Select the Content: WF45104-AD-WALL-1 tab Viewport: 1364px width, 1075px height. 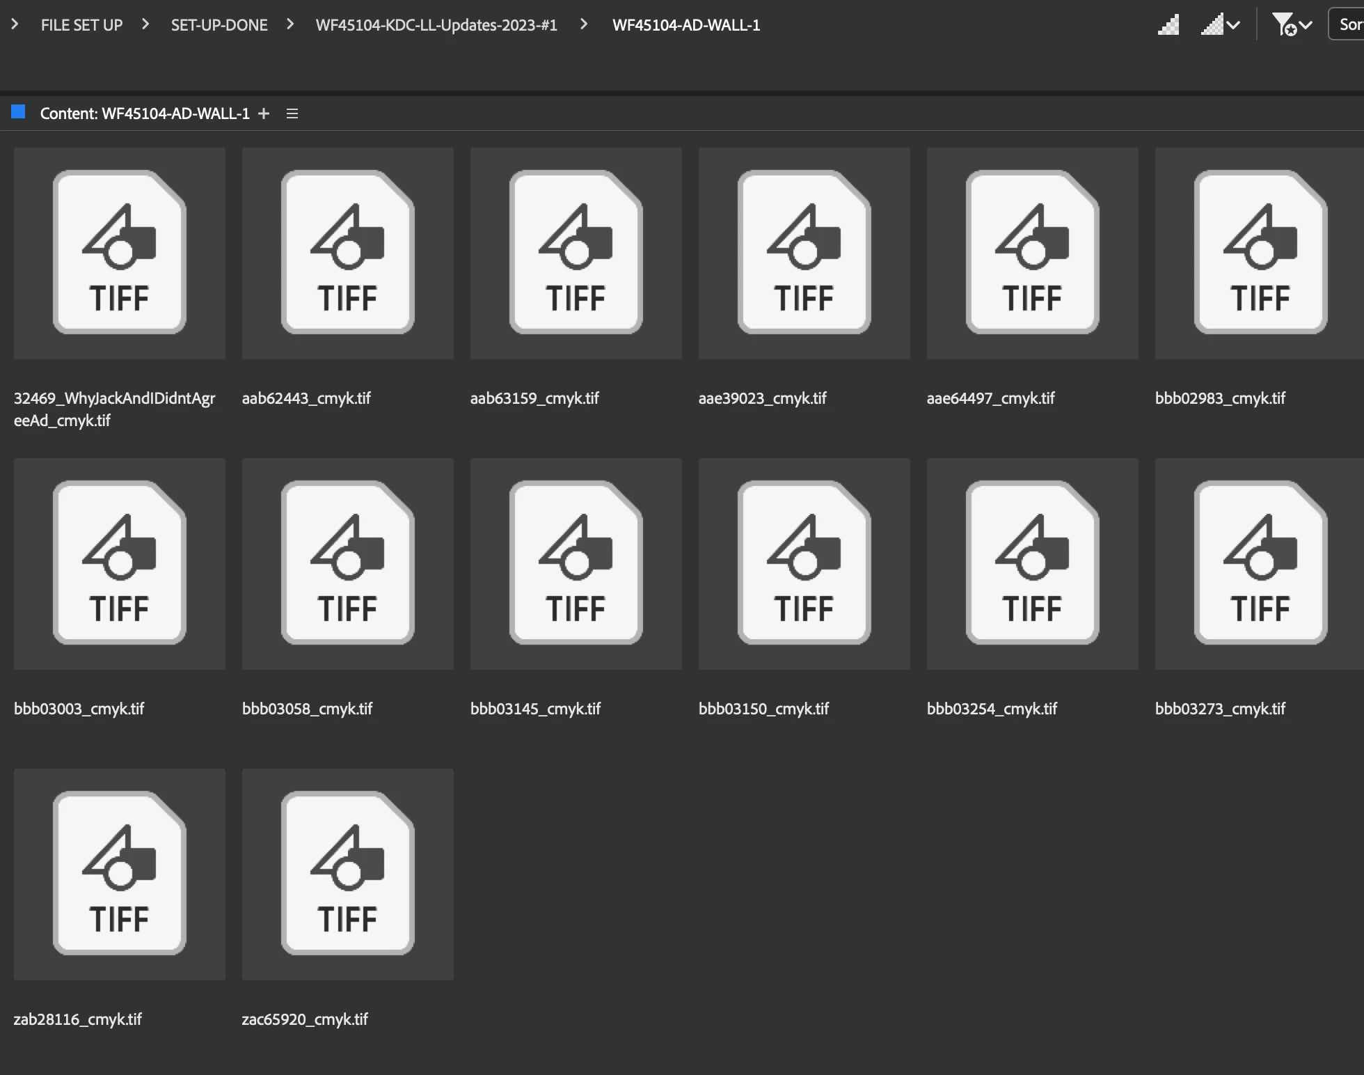(145, 113)
